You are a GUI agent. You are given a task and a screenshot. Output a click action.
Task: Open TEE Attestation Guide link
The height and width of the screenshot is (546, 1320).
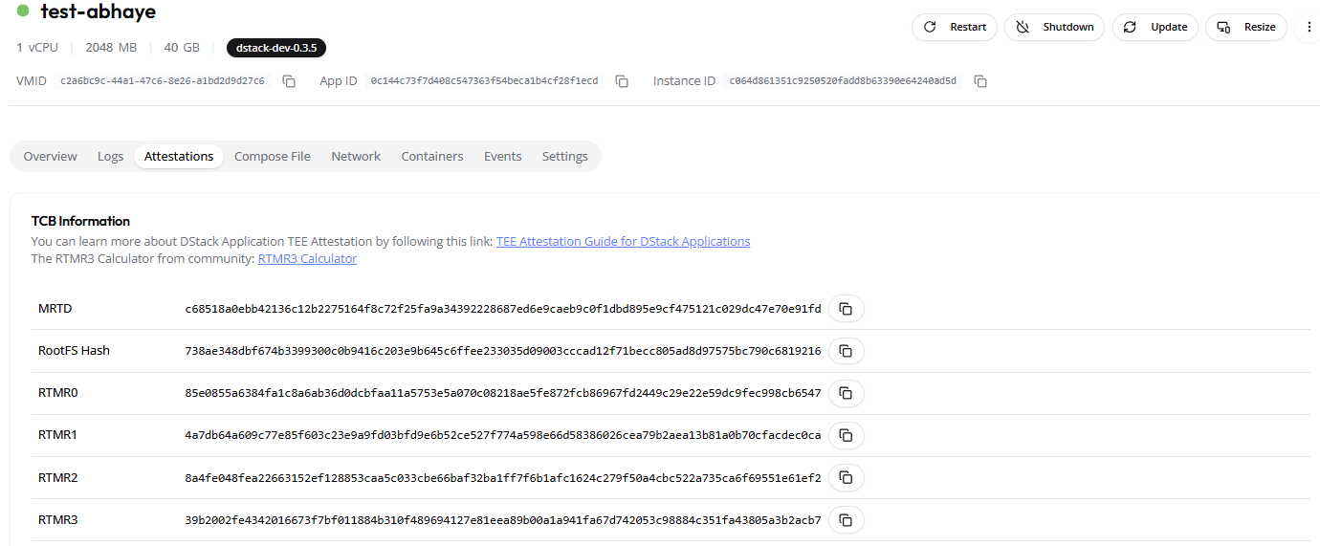point(623,242)
